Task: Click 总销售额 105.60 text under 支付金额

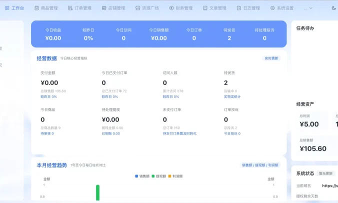Action: tap(53, 91)
